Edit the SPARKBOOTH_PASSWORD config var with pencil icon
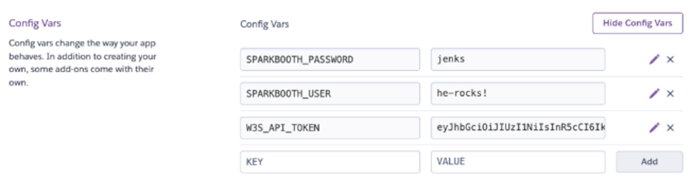693x196 pixels. pos(654,59)
